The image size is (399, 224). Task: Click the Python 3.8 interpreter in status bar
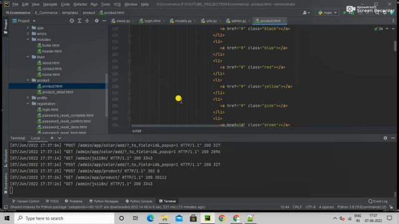click(362, 207)
